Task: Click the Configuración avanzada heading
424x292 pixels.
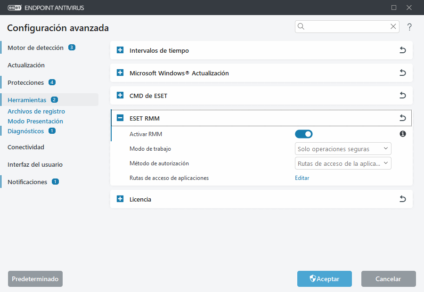Action: point(58,28)
